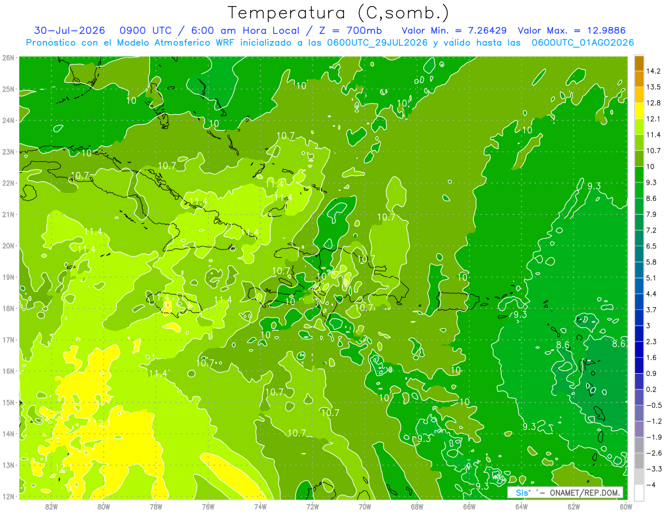Click the WRF forecast description line
Viewport: 665px width, 514px height.
pyautogui.click(x=330, y=43)
